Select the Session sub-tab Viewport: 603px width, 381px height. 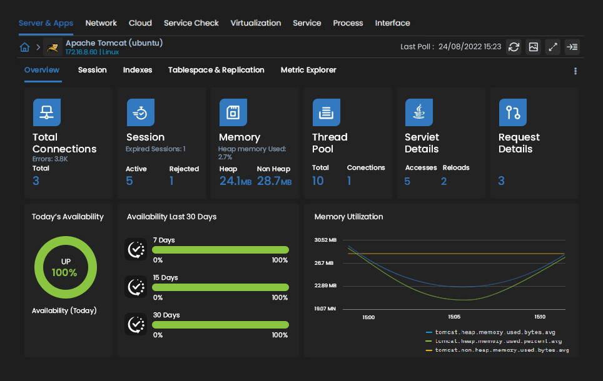(x=93, y=70)
